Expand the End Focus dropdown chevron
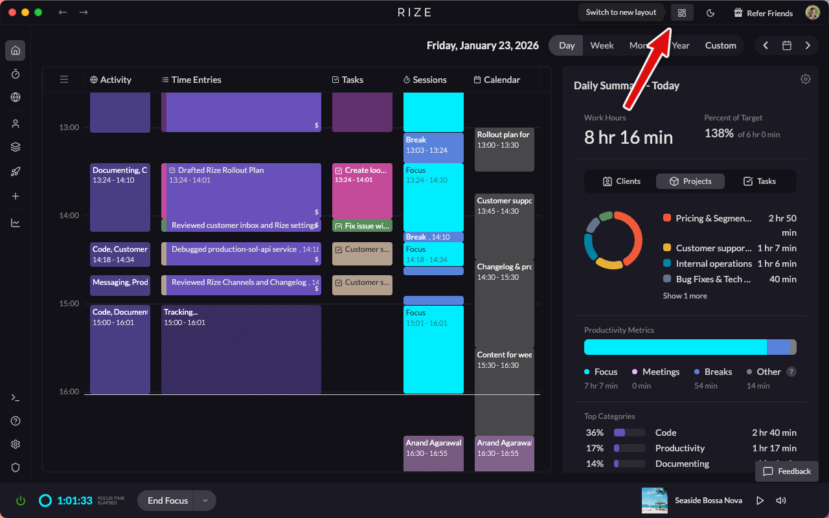Image resolution: width=829 pixels, height=518 pixels. point(205,500)
